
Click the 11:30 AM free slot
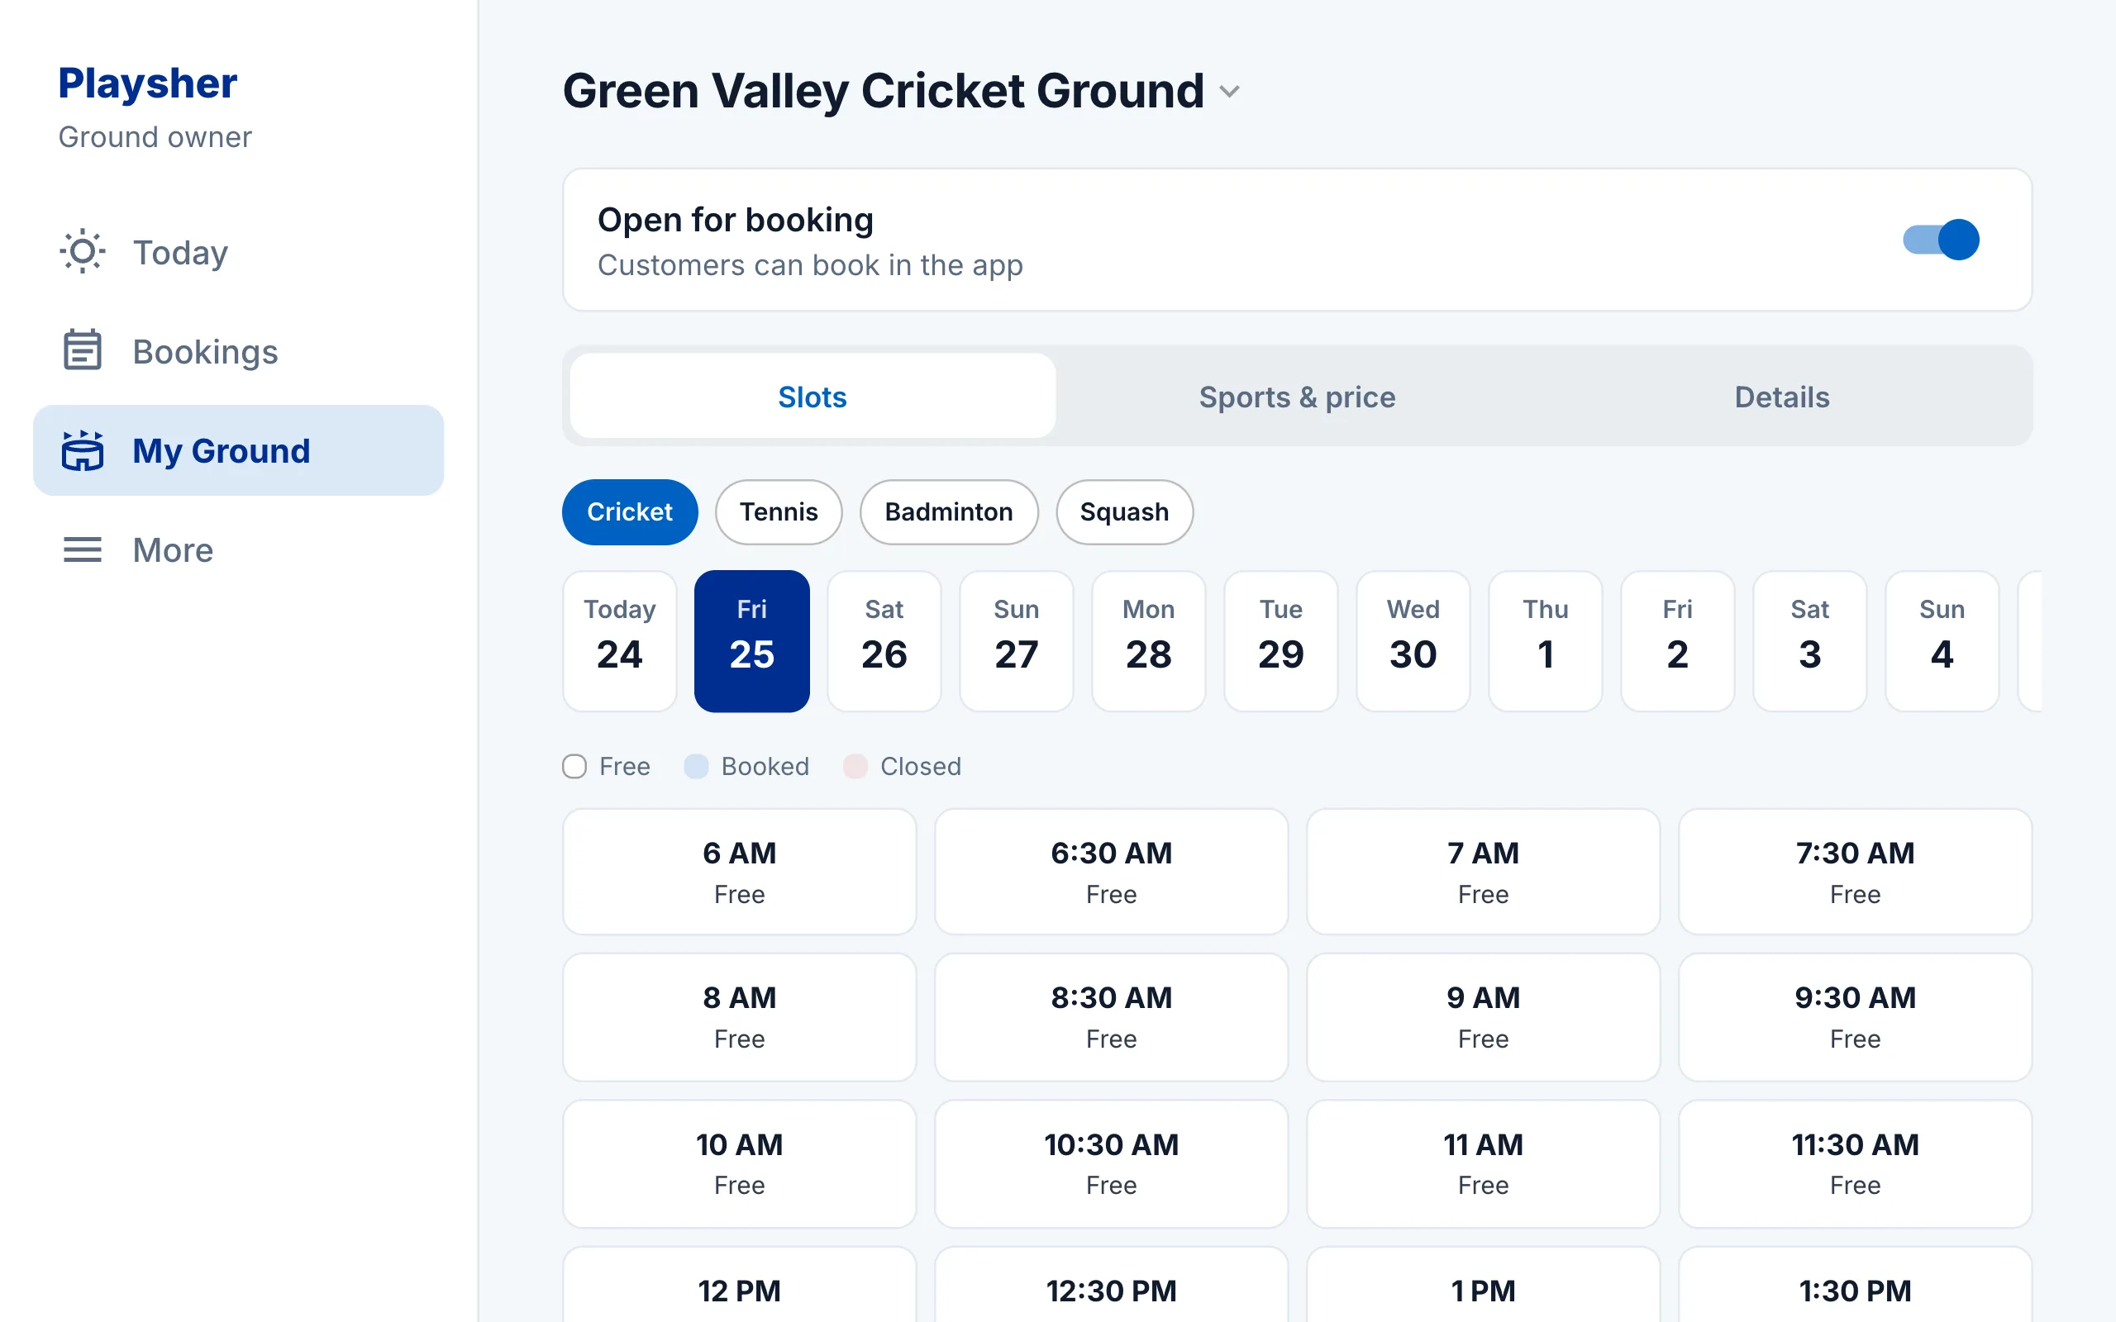coord(1856,1163)
